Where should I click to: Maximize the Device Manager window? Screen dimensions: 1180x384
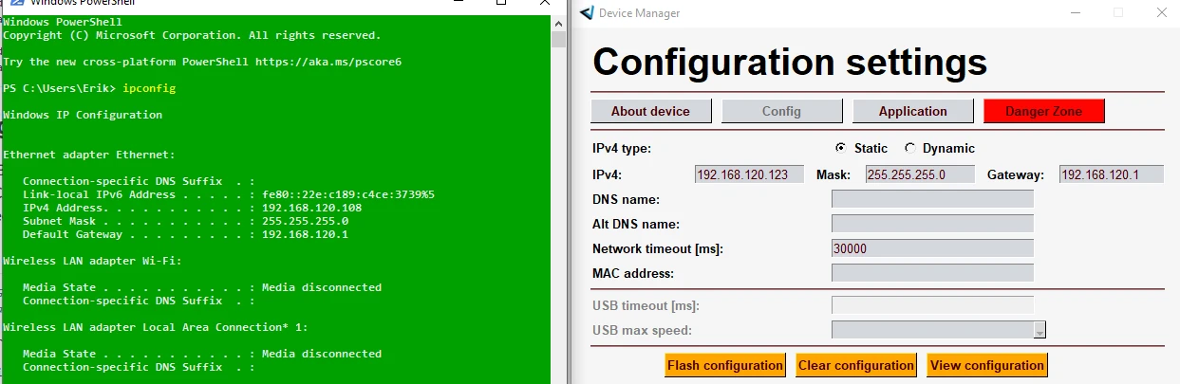tap(1117, 13)
